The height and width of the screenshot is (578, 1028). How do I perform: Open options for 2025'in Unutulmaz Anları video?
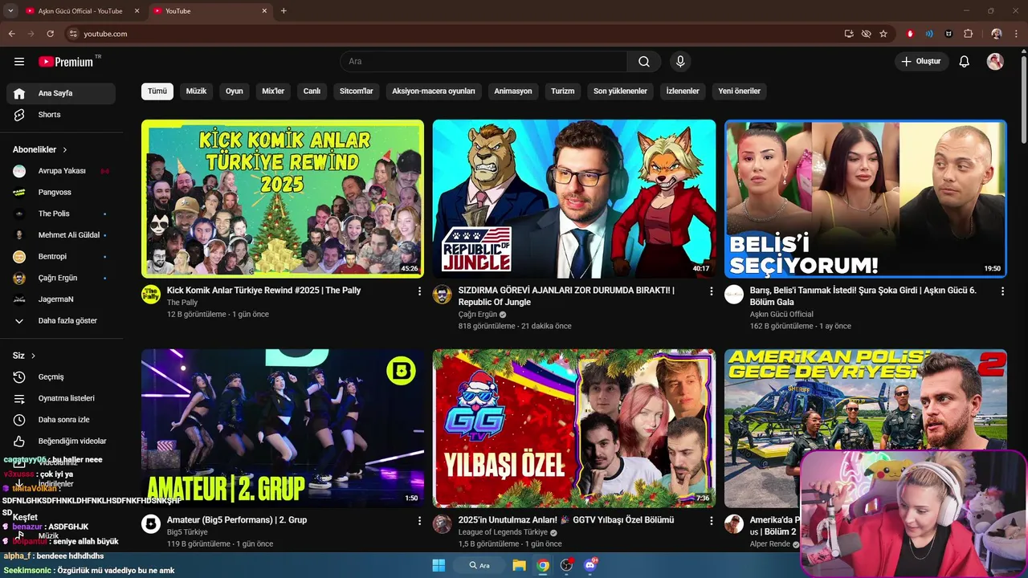[711, 521]
